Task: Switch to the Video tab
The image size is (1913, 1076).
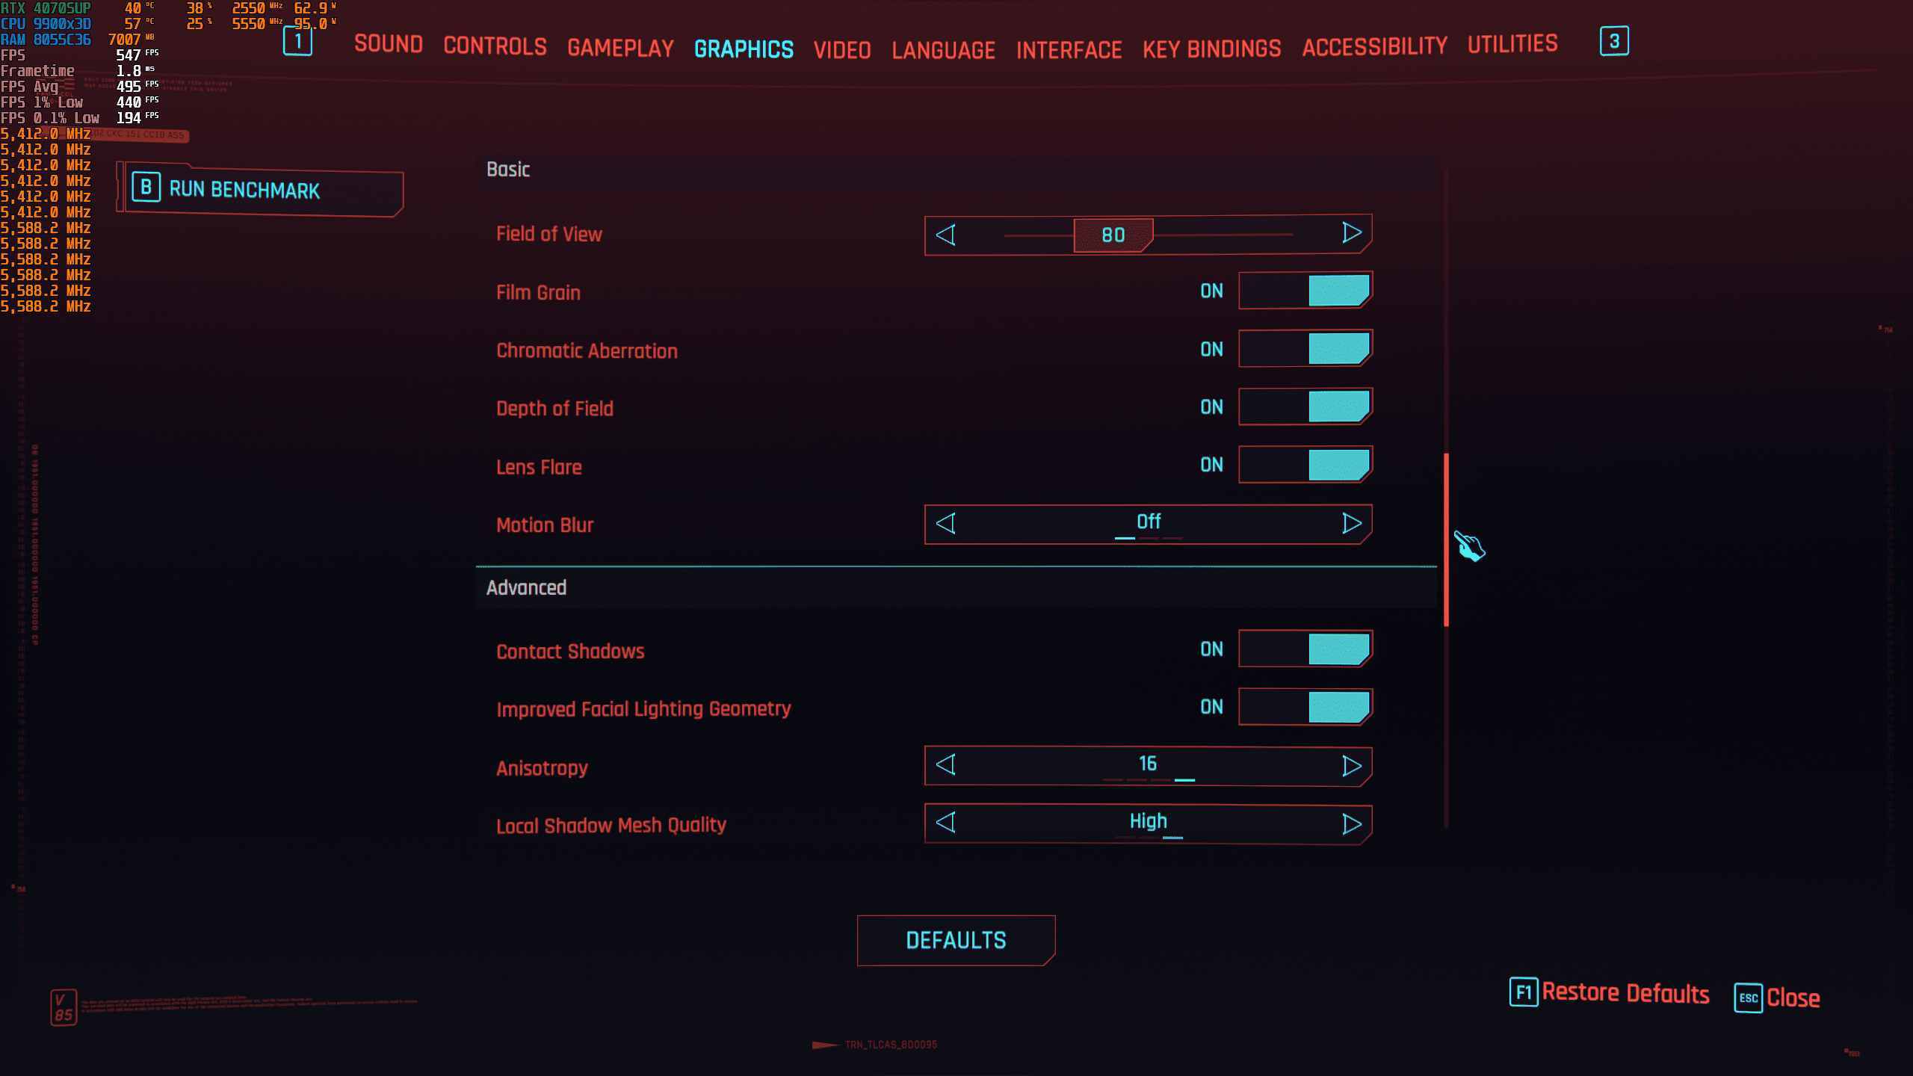Action: (842, 50)
